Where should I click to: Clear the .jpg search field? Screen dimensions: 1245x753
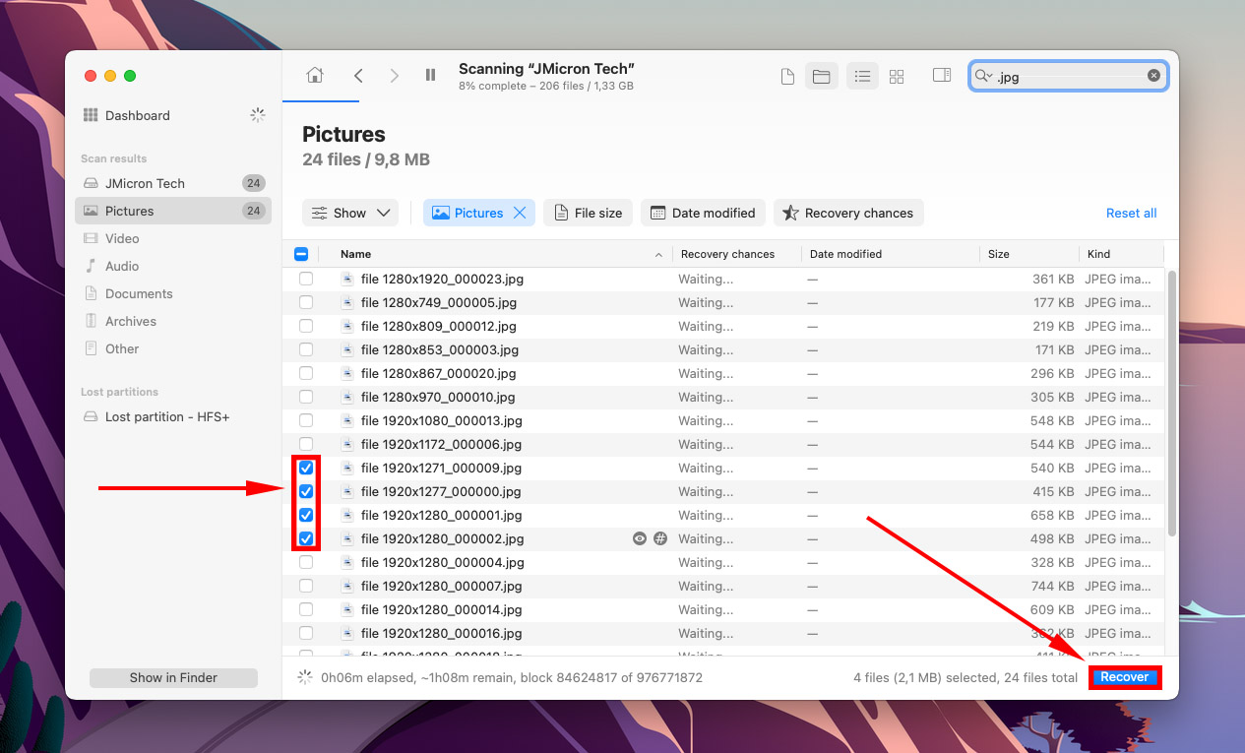point(1152,76)
